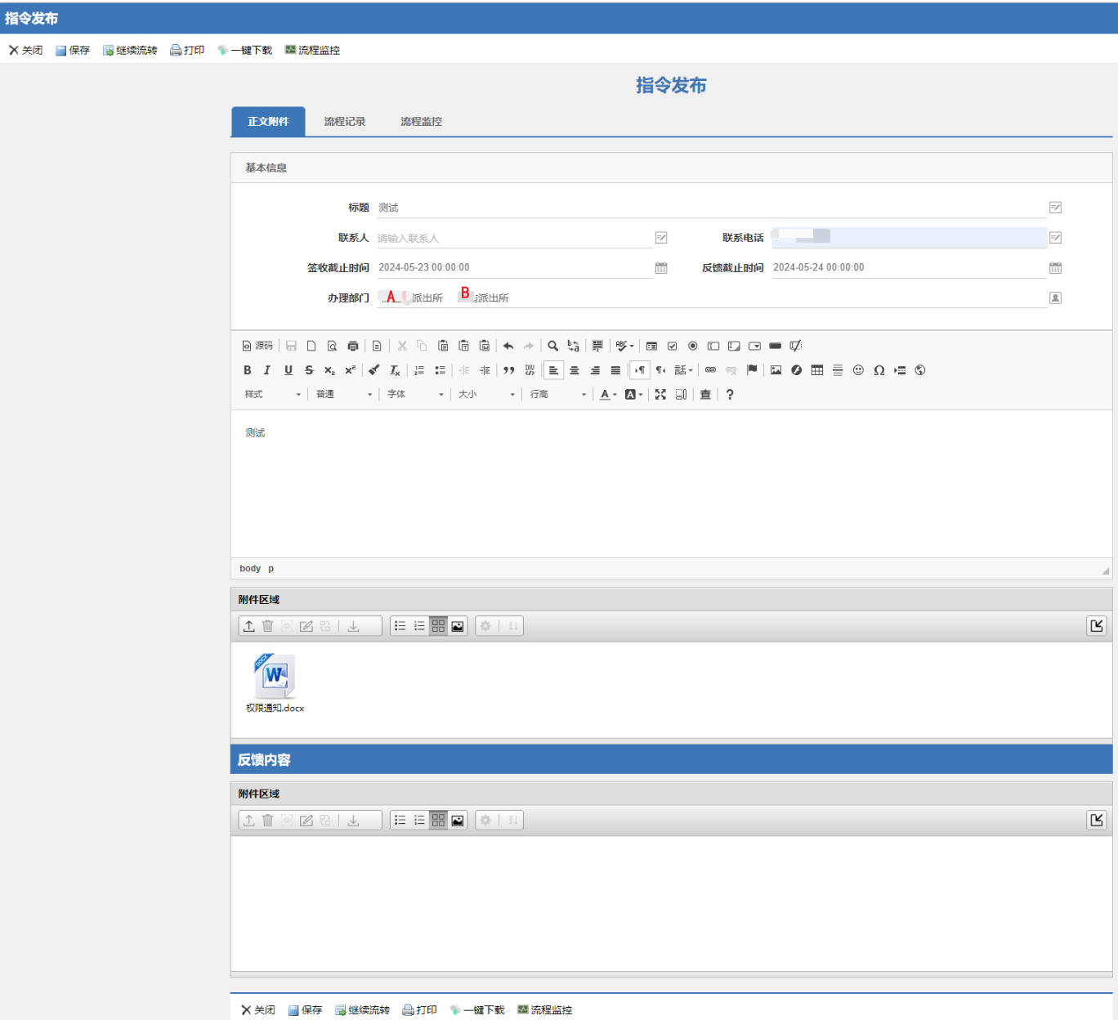Insert a link using the chain icon
The image size is (1118, 1020).
click(x=710, y=370)
